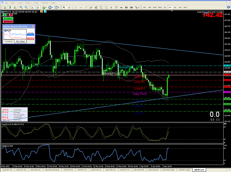
Task: Expand the arrows objects dropdown arrow
Action: point(139,7)
